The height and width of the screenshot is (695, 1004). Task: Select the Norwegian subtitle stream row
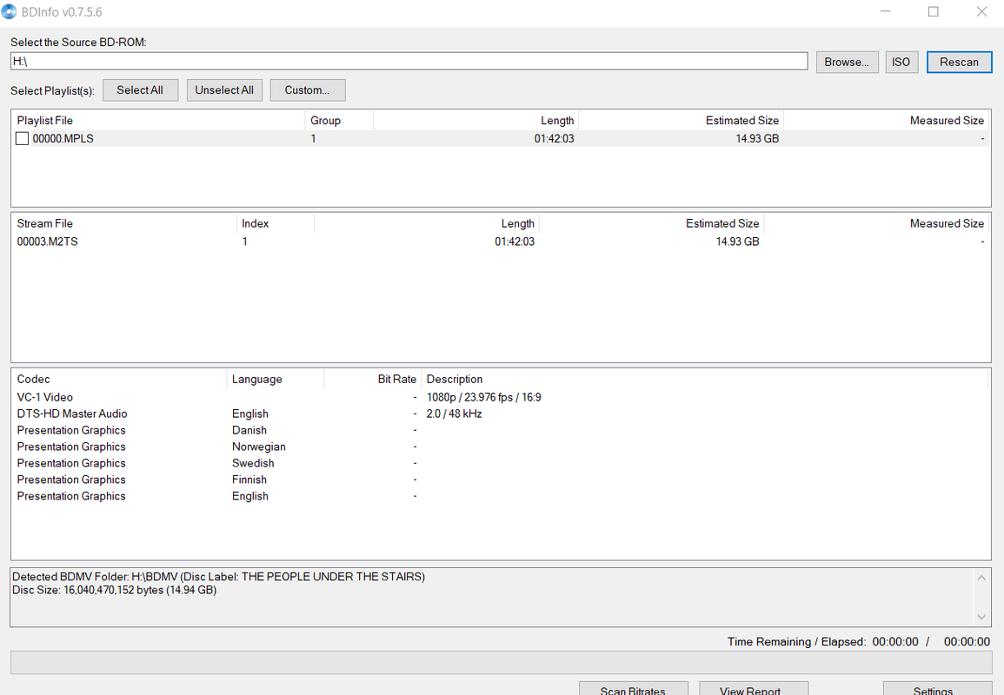[x=501, y=447]
